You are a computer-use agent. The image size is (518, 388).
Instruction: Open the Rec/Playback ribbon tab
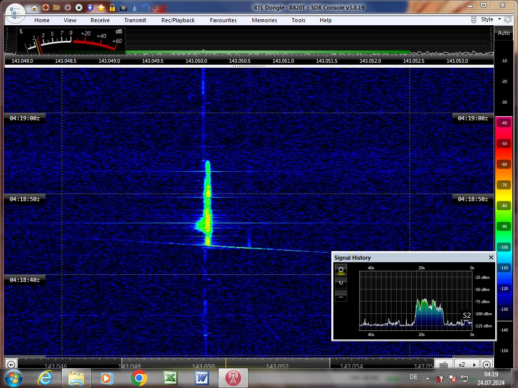pyautogui.click(x=178, y=20)
